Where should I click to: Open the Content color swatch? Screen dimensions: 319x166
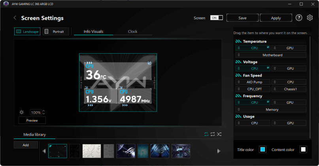(x=303, y=149)
